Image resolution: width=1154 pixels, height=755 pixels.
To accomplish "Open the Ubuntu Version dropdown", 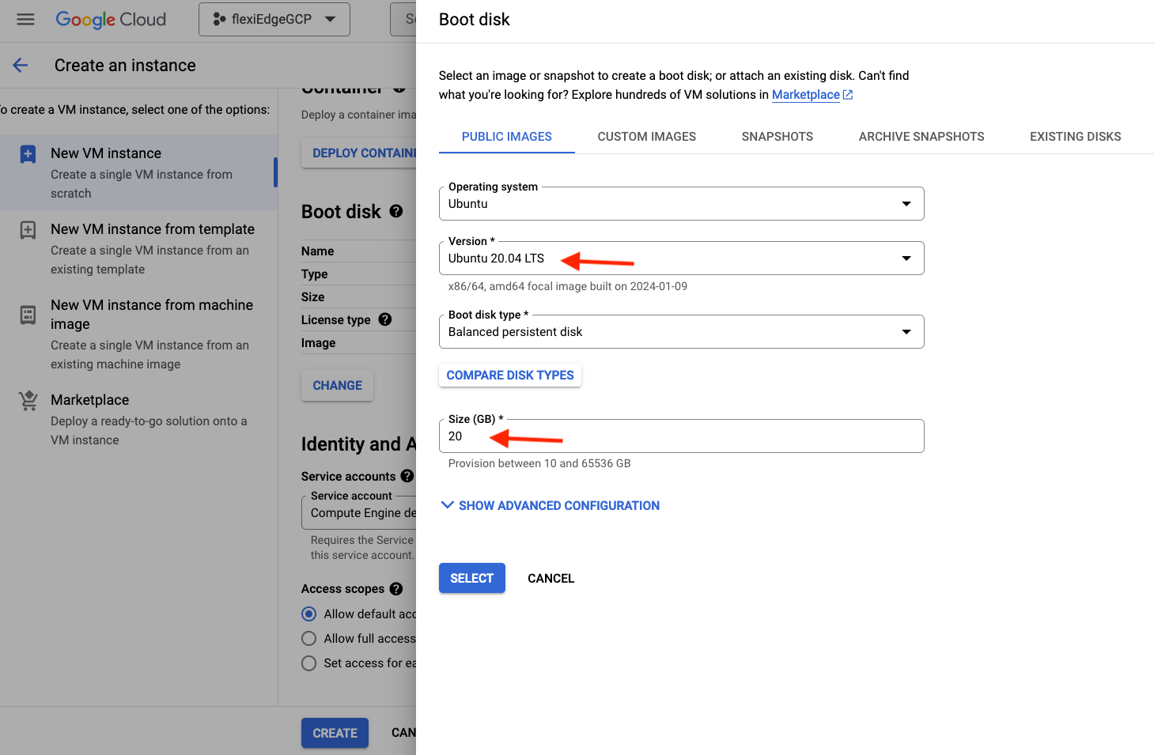I will [x=680, y=259].
